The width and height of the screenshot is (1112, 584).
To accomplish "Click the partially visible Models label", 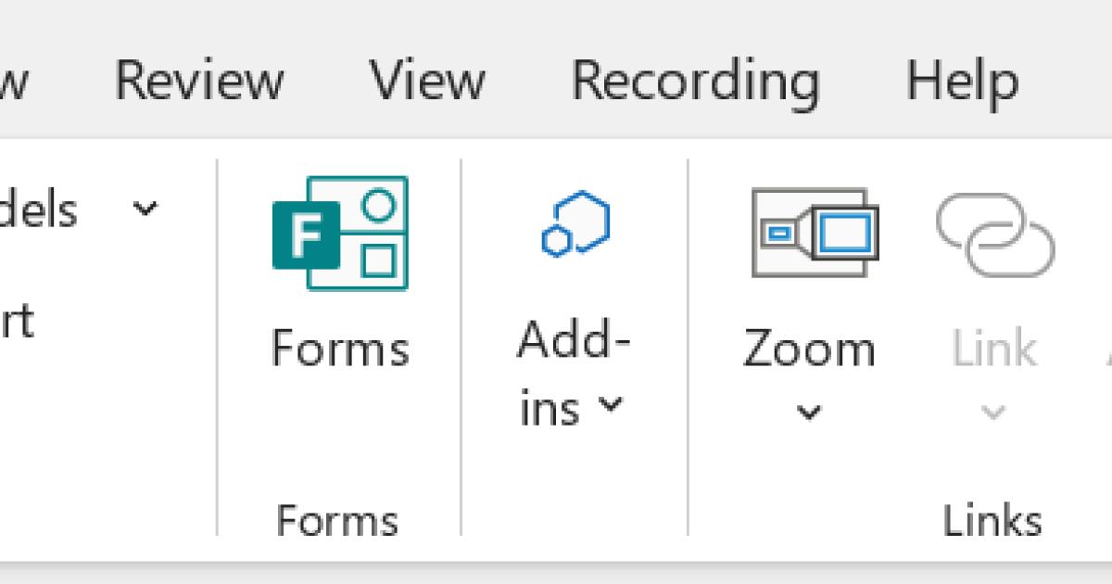I will 39,209.
